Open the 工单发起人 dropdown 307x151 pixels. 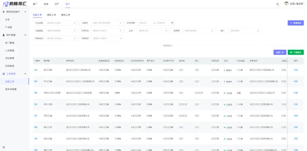pyautogui.click(x=61, y=38)
